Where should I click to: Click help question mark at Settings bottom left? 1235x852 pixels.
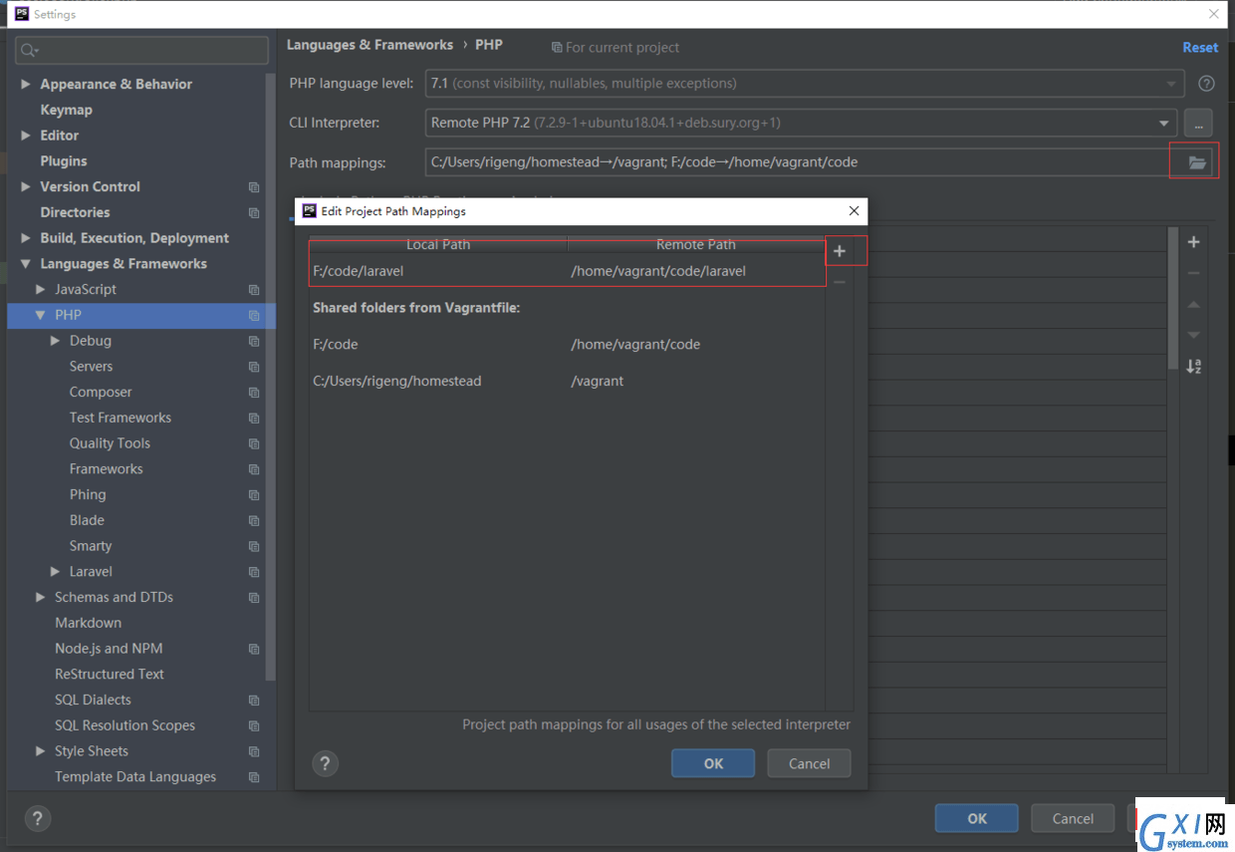pos(38,819)
